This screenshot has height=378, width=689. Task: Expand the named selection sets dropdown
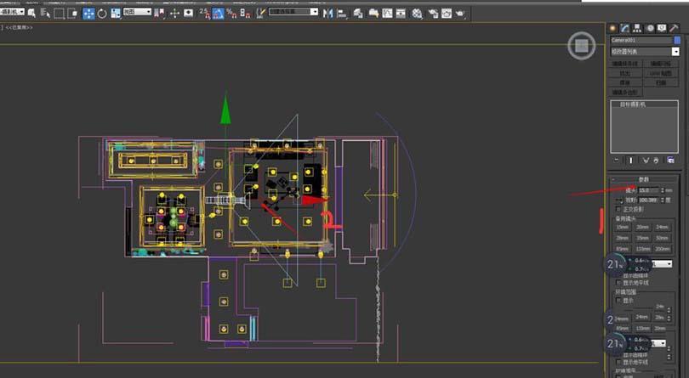click(x=293, y=12)
